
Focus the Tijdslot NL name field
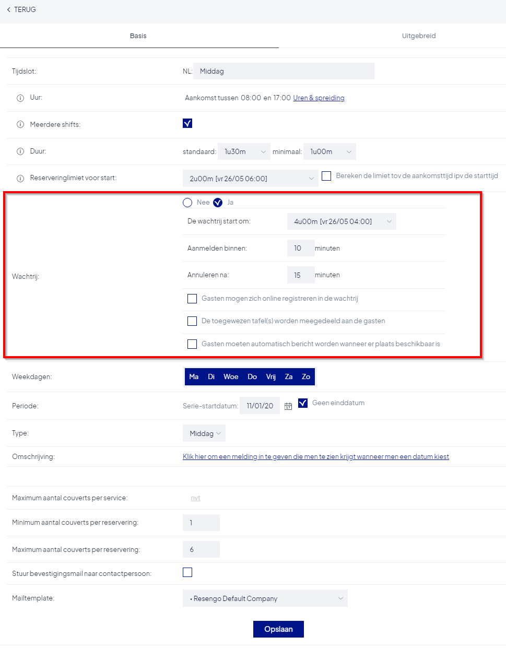284,71
